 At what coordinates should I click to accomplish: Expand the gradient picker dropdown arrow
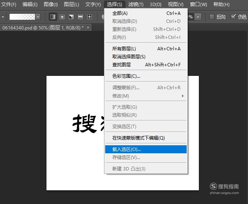38,17
